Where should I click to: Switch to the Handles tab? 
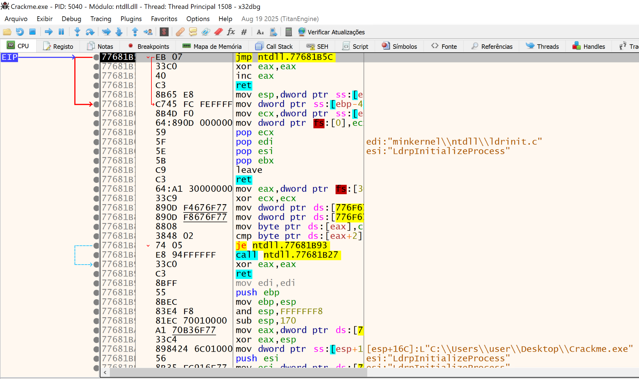[588, 46]
